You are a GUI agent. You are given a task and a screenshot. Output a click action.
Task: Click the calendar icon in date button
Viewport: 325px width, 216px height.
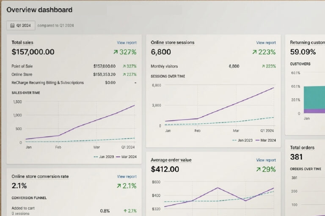click(x=12, y=25)
